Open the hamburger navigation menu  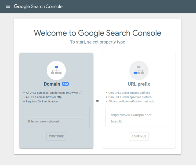point(8,6)
